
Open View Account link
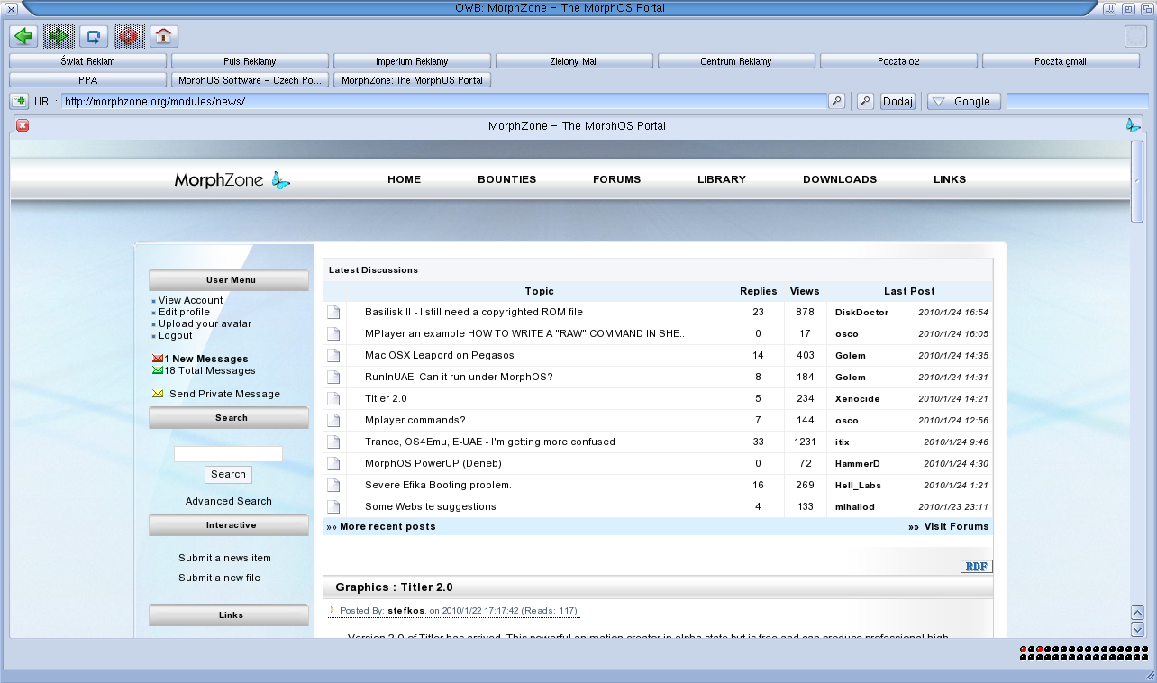[190, 300]
